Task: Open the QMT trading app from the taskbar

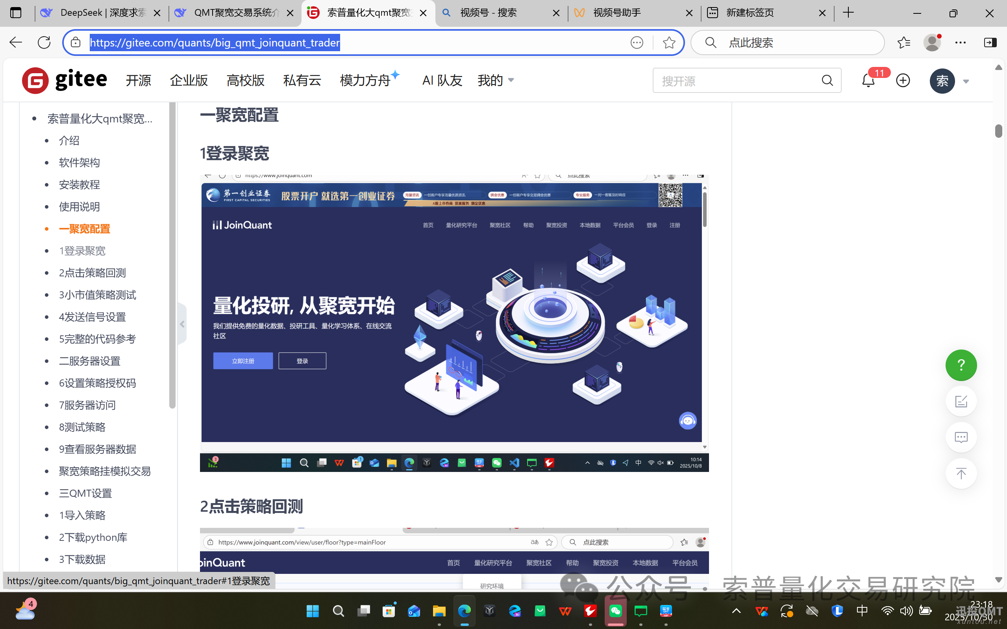Action: pos(666,610)
